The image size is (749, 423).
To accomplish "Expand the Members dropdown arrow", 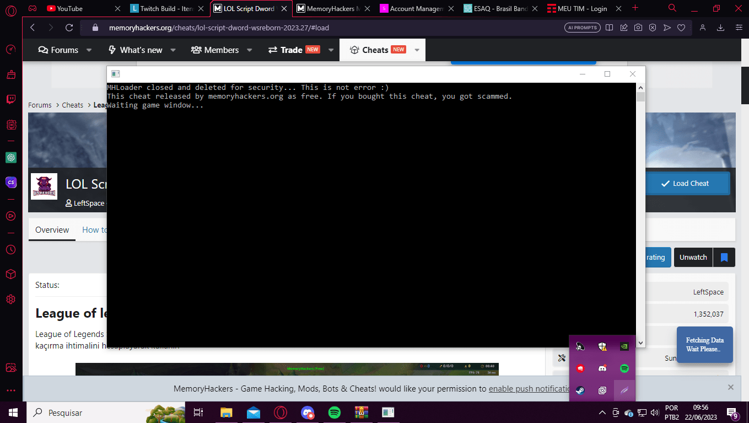I will point(249,50).
